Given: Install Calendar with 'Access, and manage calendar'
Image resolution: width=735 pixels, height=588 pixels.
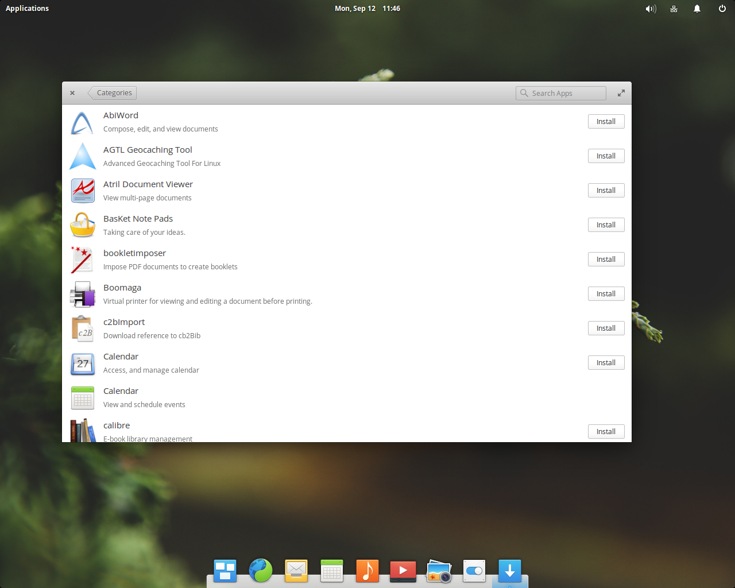Looking at the screenshot, I should (x=606, y=363).
